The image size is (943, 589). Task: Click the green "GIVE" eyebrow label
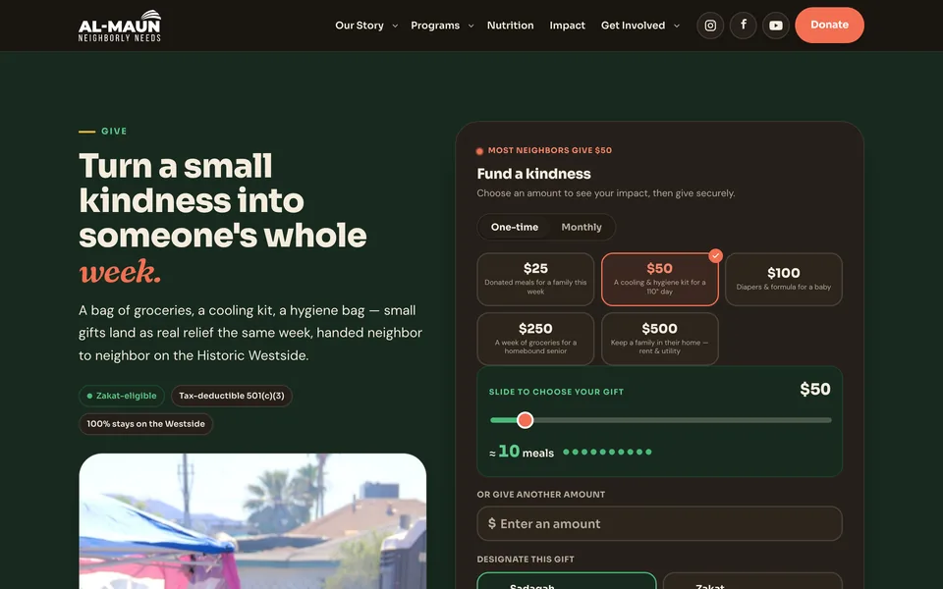click(x=114, y=131)
